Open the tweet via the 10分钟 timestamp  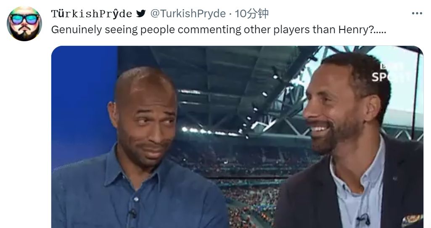click(x=251, y=13)
